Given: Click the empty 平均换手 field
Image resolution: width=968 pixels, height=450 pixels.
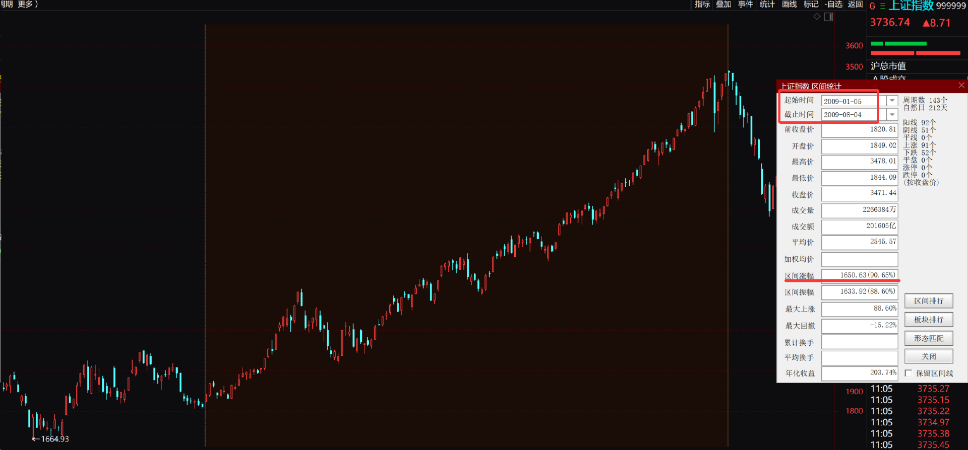Looking at the screenshot, I should click(x=860, y=357).
